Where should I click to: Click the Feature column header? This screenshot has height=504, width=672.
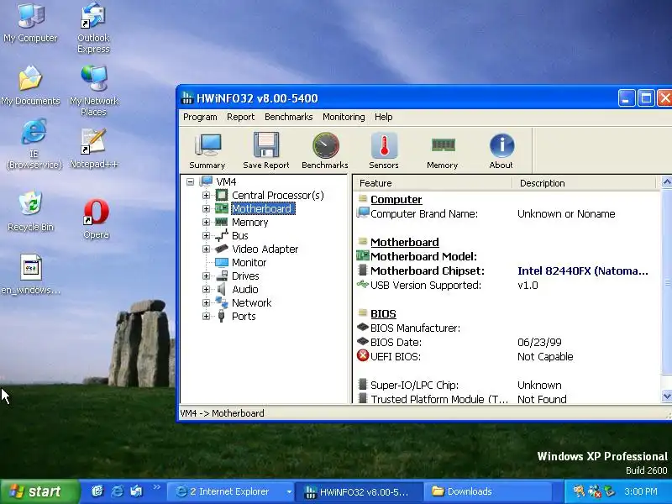tap(433, 183)
